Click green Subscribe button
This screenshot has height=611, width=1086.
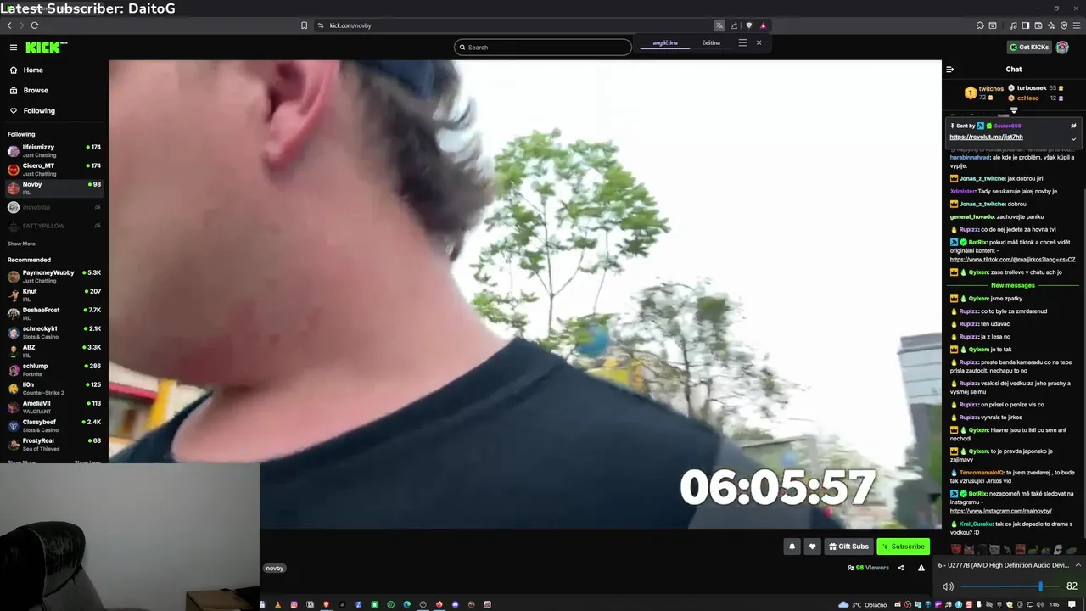pos(903,547)
